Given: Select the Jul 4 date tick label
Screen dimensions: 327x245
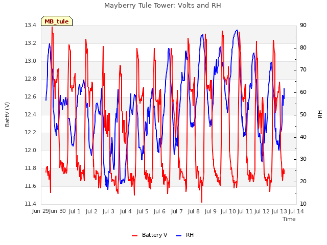Looking at the screenshot, I should coord(126,211).
